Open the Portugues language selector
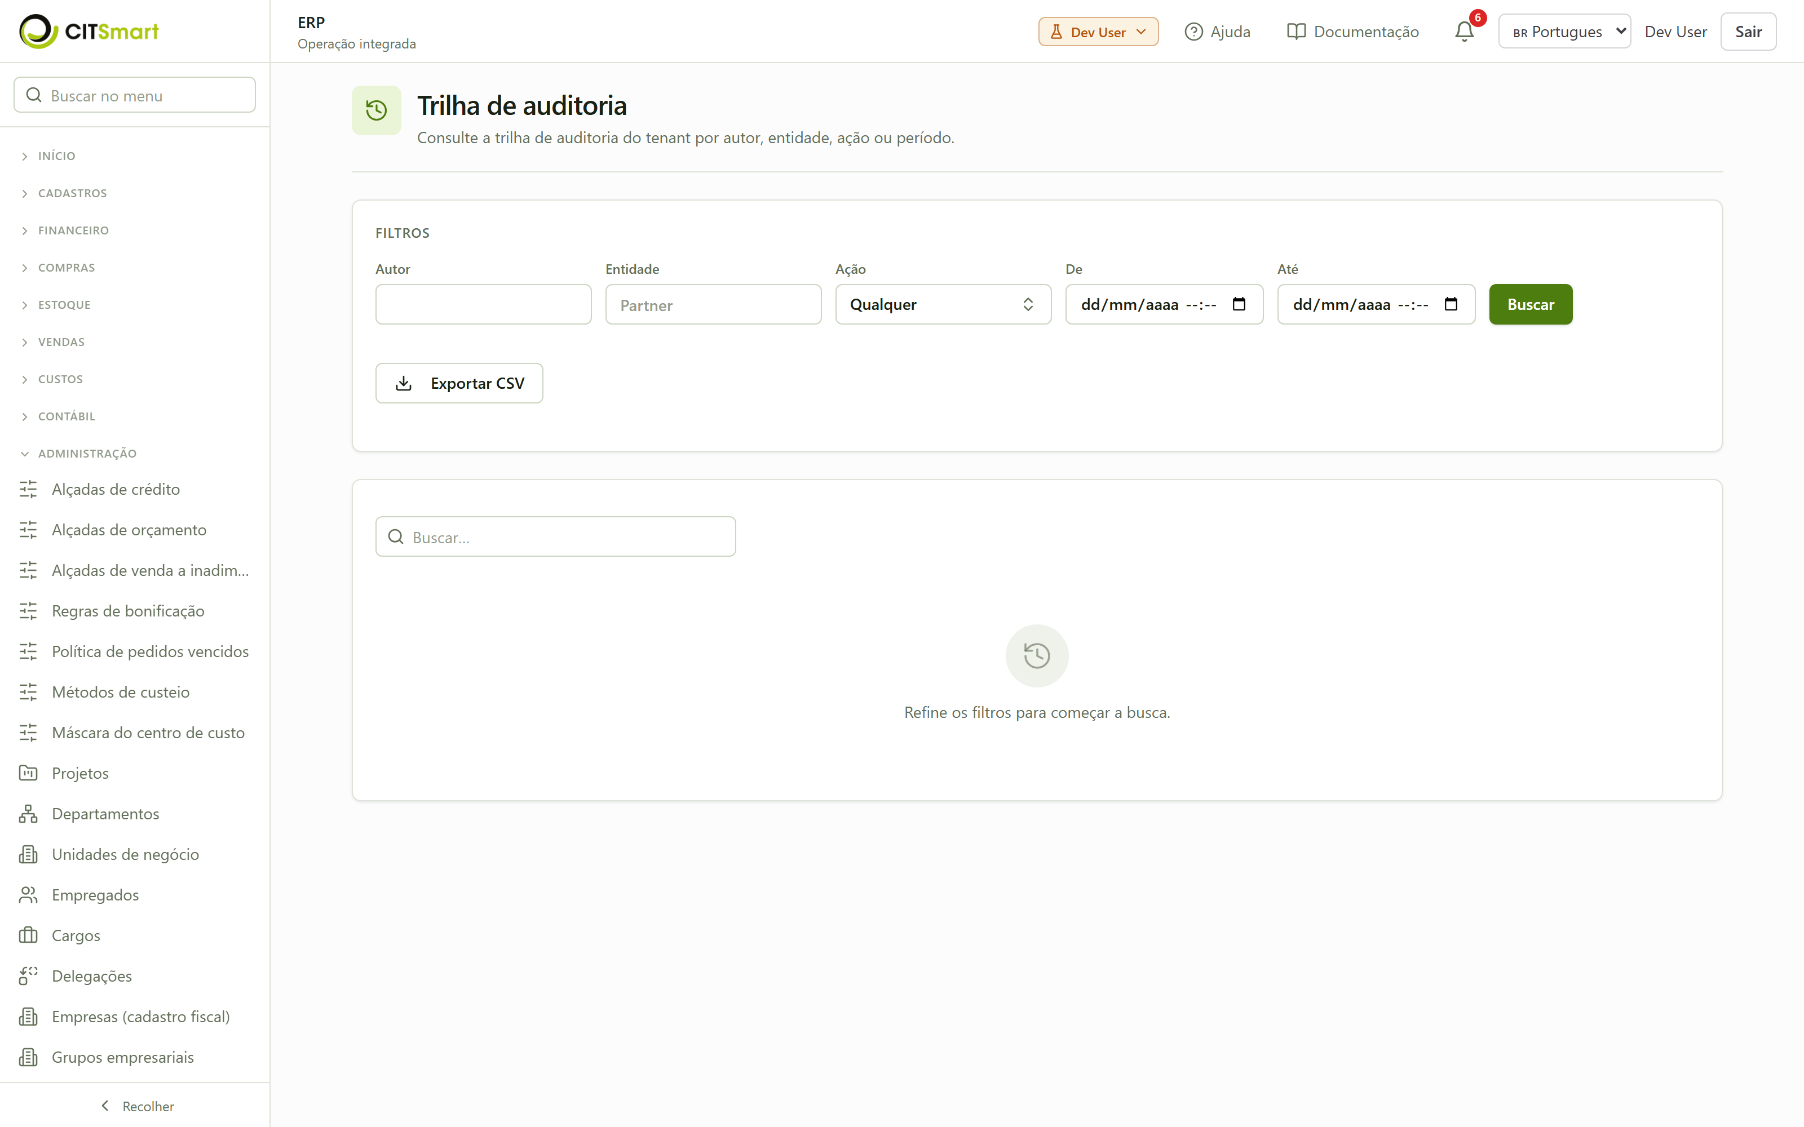The height and width of the screenshot is (1127, 1804). point(1564,32)
